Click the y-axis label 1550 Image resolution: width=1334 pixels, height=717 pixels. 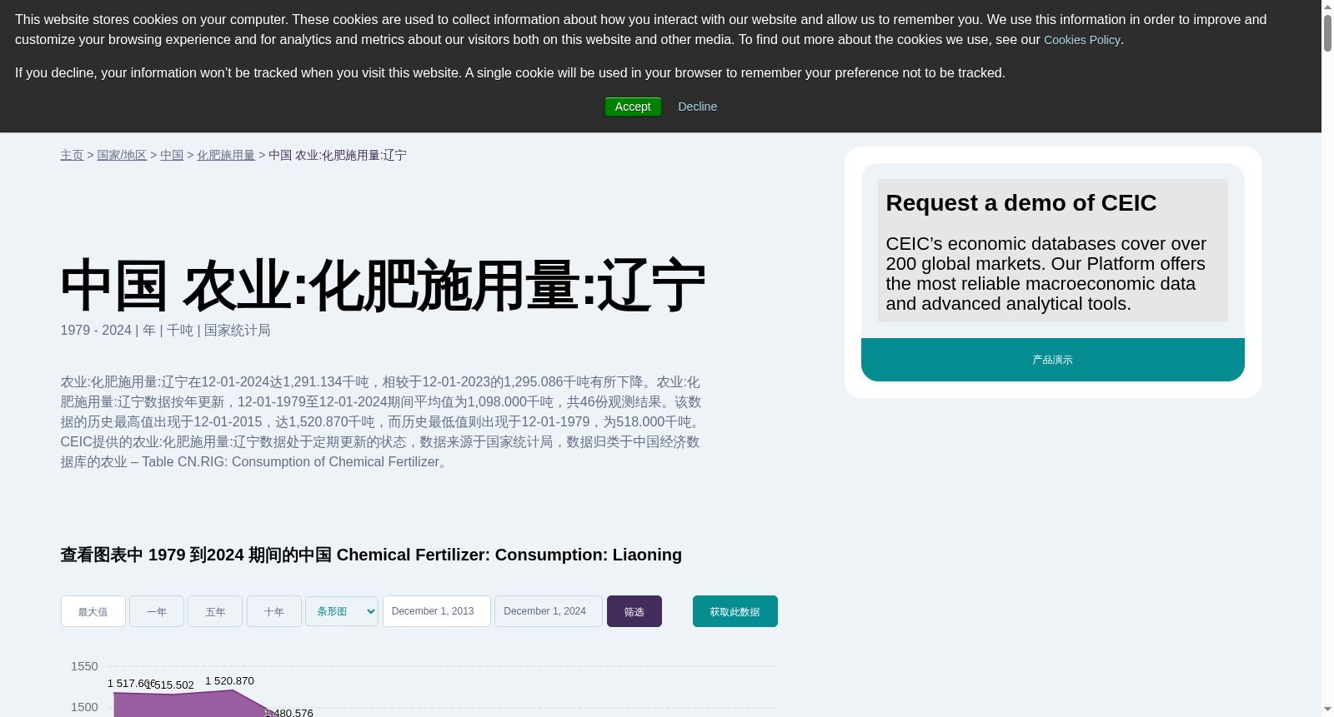pyautogui.click(x=84, y=666)
